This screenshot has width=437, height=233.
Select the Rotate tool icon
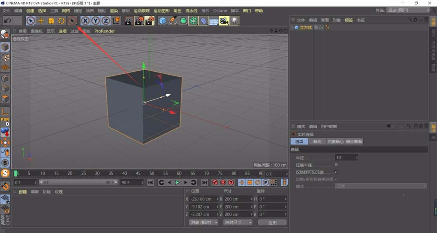point(62,21)
